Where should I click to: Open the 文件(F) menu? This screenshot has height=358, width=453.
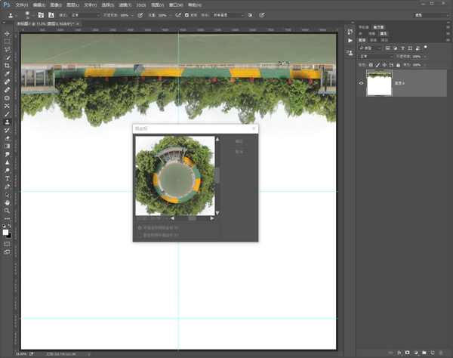tap(22, 5)
